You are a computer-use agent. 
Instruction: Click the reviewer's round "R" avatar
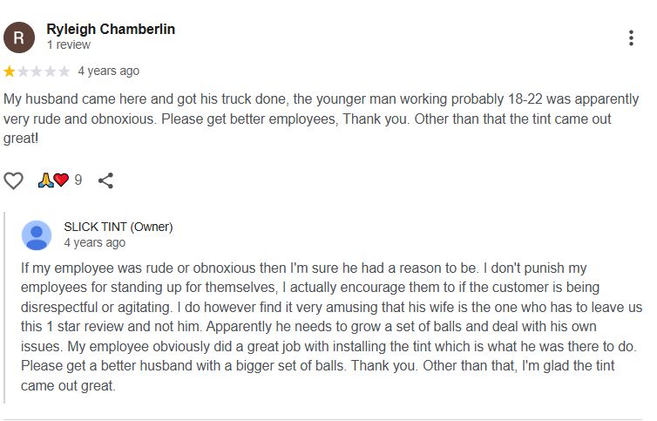(x=19, y=37)
